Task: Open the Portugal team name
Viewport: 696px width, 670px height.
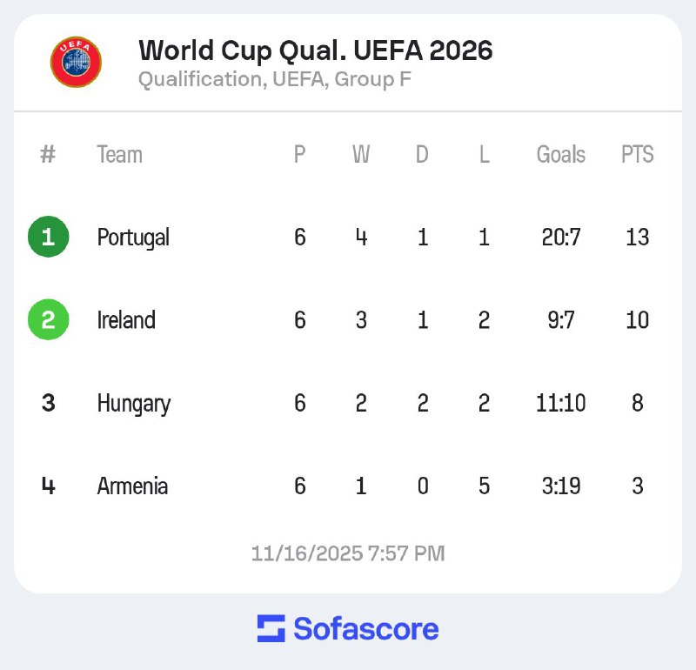Action: (133, 238)
